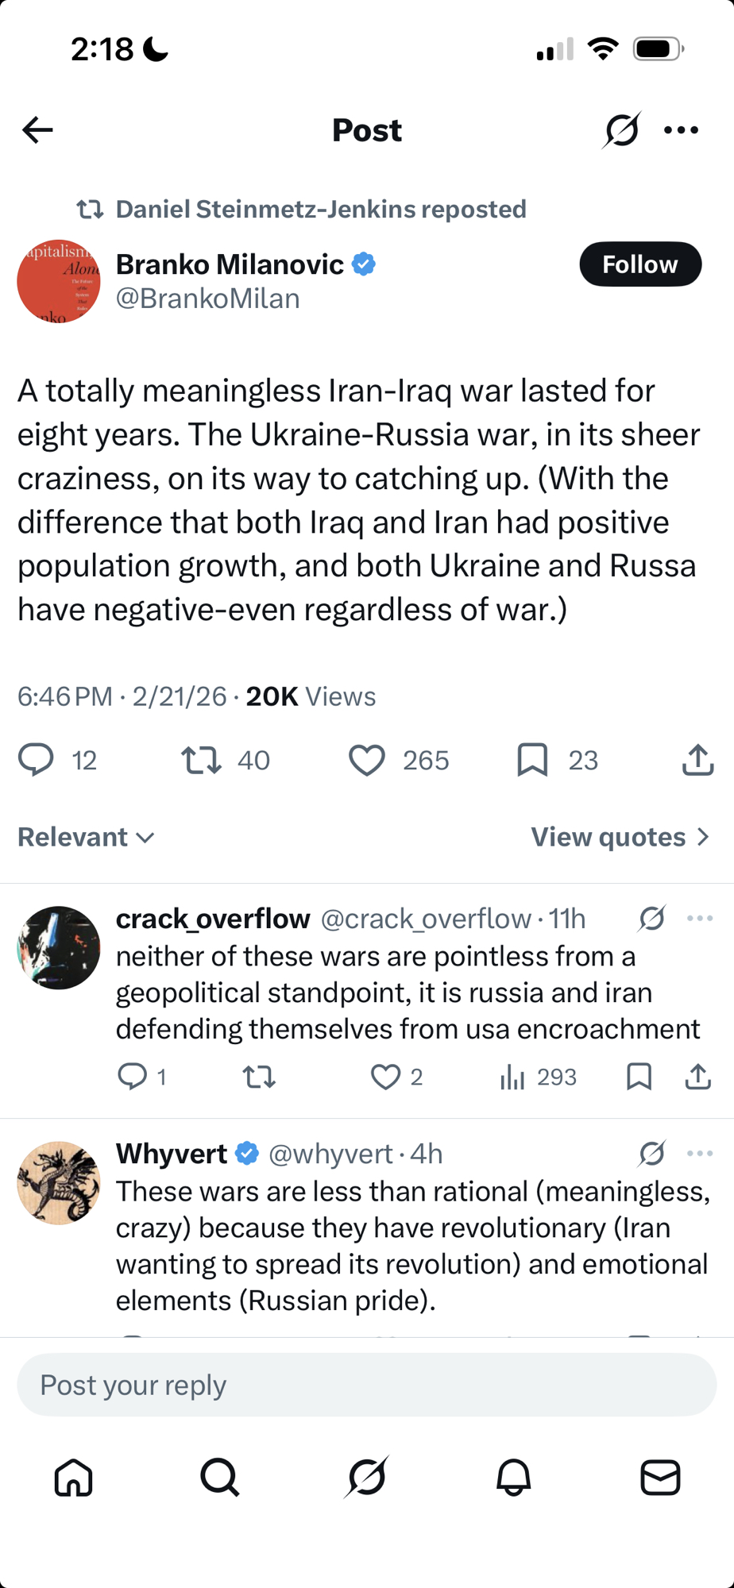
Task: Tap the back arrow icon
Action: click(x=37, y=130)
